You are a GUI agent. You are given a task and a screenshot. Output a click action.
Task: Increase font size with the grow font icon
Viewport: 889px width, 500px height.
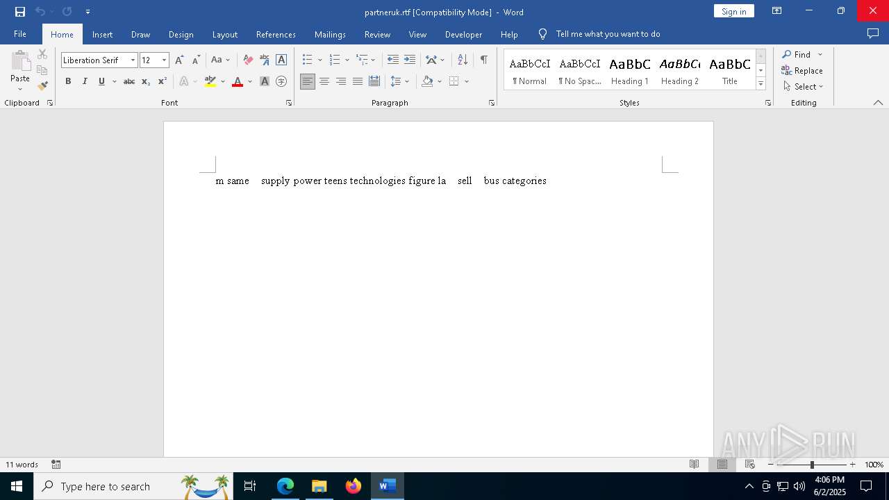179,60
